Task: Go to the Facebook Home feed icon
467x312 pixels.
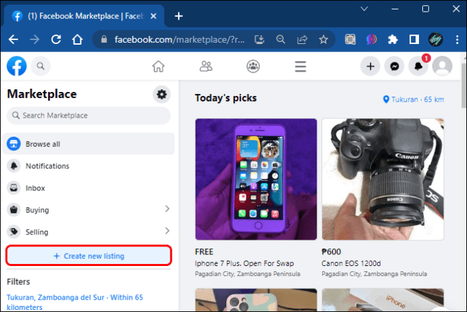Action: tap(158, 66)
